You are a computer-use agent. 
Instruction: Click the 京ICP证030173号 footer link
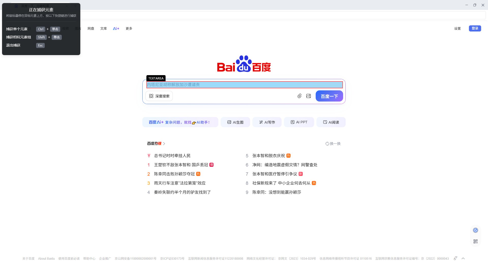click(x=172, y=259)
